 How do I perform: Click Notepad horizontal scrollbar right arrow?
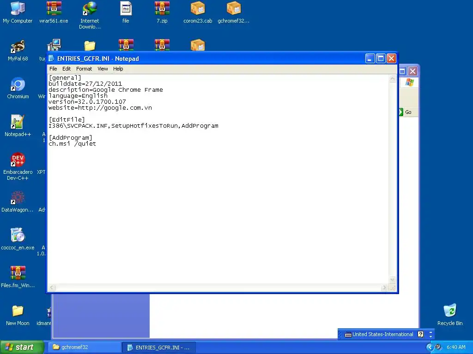click(384, 288)
